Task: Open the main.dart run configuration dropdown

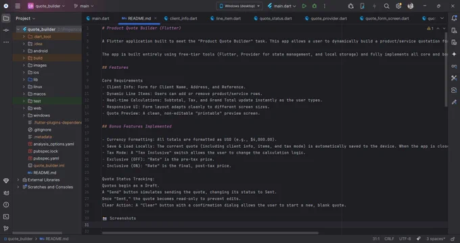Action: click(281, 6)
